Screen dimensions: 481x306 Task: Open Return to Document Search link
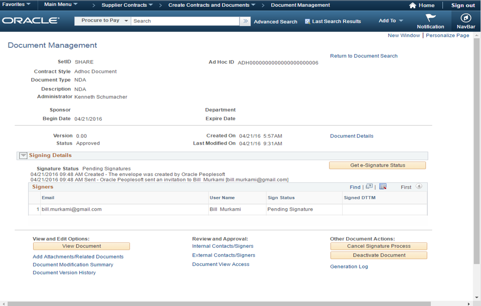coord(364,56)
